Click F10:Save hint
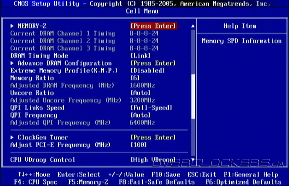 166,175
